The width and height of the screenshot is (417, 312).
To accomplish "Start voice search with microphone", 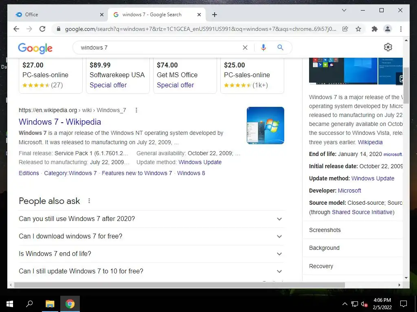I will click(x=263, y=48).
